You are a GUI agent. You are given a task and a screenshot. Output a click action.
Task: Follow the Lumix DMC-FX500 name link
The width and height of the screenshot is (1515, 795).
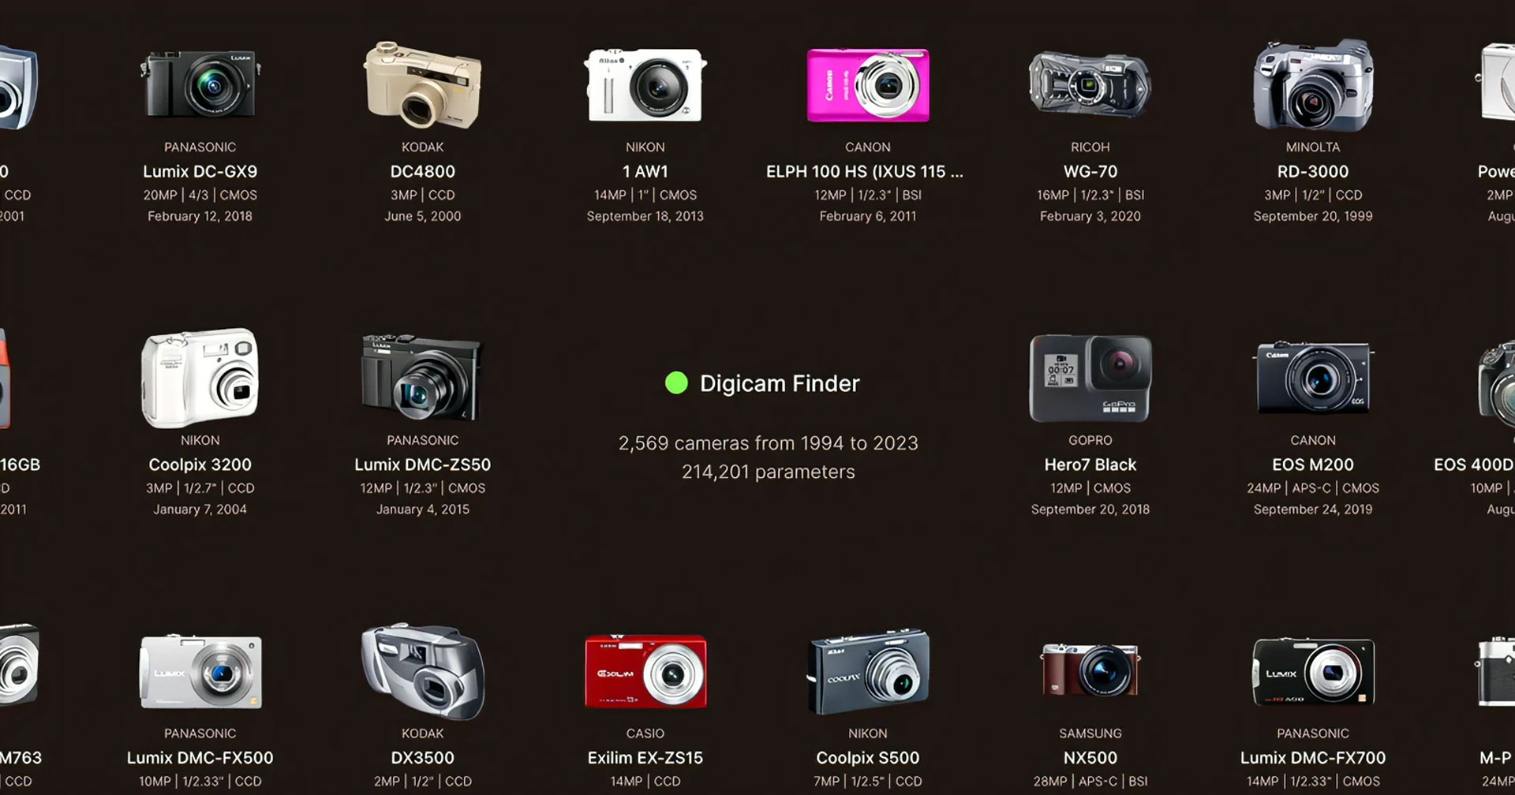[200, 758]
